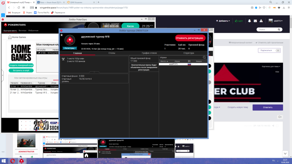The height and width of the screenshot is (164, 292).
Task: Click the Home Games house icon
Action: click(x=10, y=37)
